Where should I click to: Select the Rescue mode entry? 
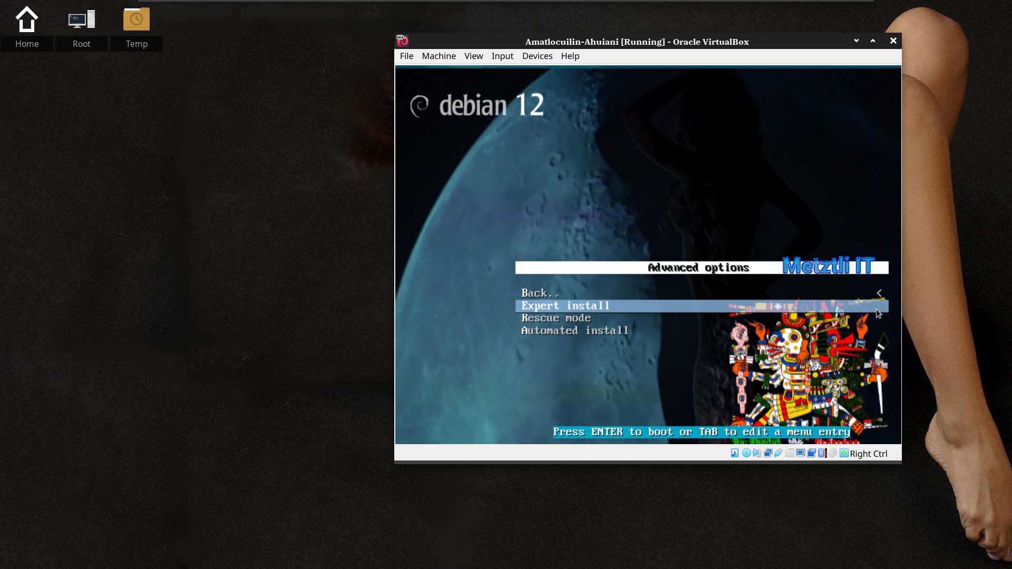coord(702,318)
